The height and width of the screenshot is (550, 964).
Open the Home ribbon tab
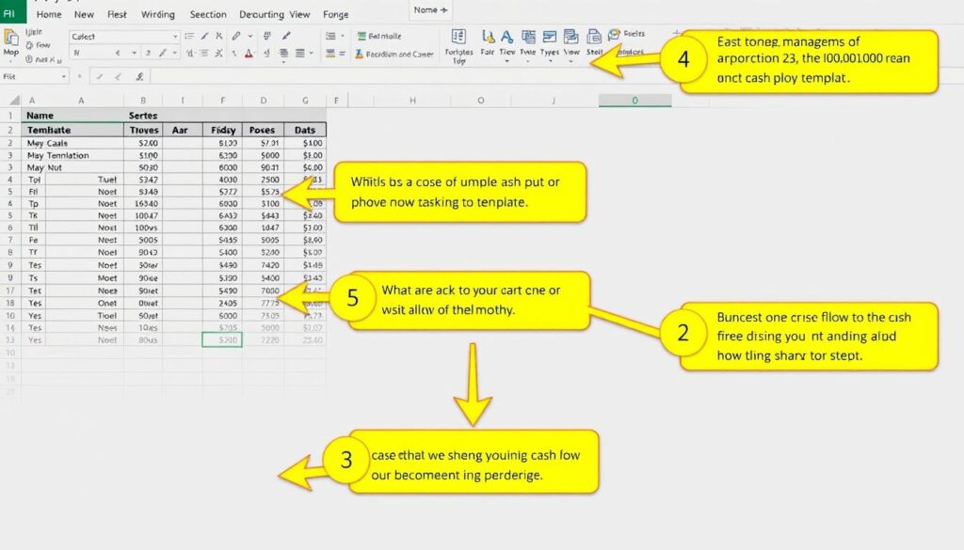click(x=48, y=15)
